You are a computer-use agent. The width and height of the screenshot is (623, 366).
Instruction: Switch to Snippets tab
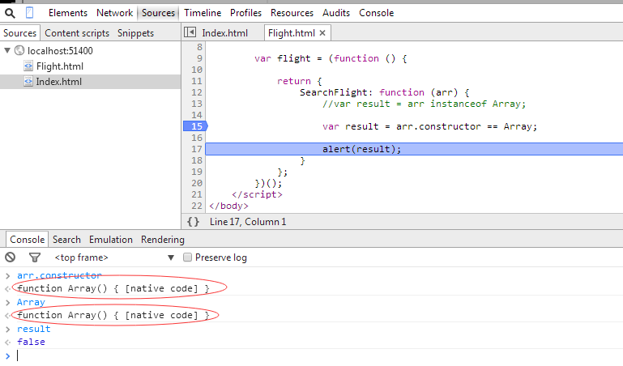pyautogui.click(x=135, y=33)
